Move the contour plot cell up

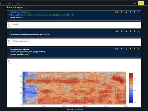click(126, 49)
